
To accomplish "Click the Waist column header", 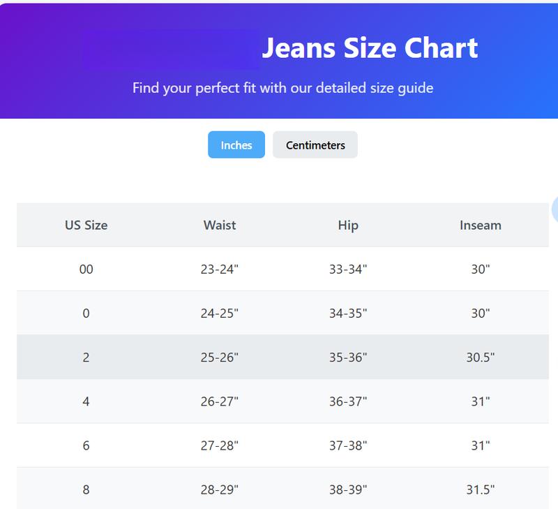I will pyautogui.click(x=218, y=225).
